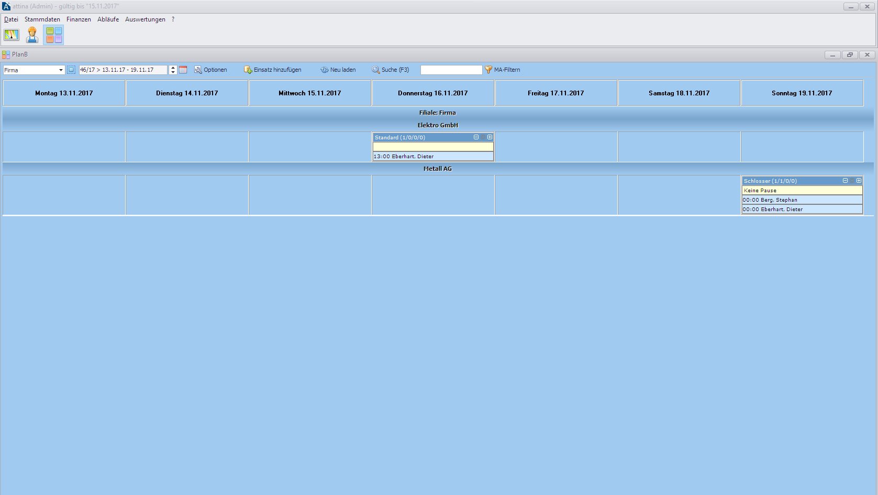This screenshot has height=495, width=878.
Task: Select the 00:00 Eberhart, Dieter entry
Action: pyautogui.click(x=802, y=209)
